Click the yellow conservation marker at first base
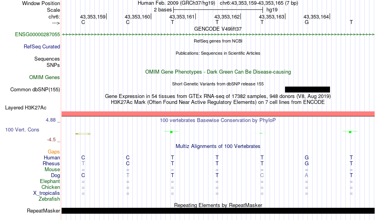The width and height of the screenshot is (375, 220). pyautogui.click(x=83, y=134)
